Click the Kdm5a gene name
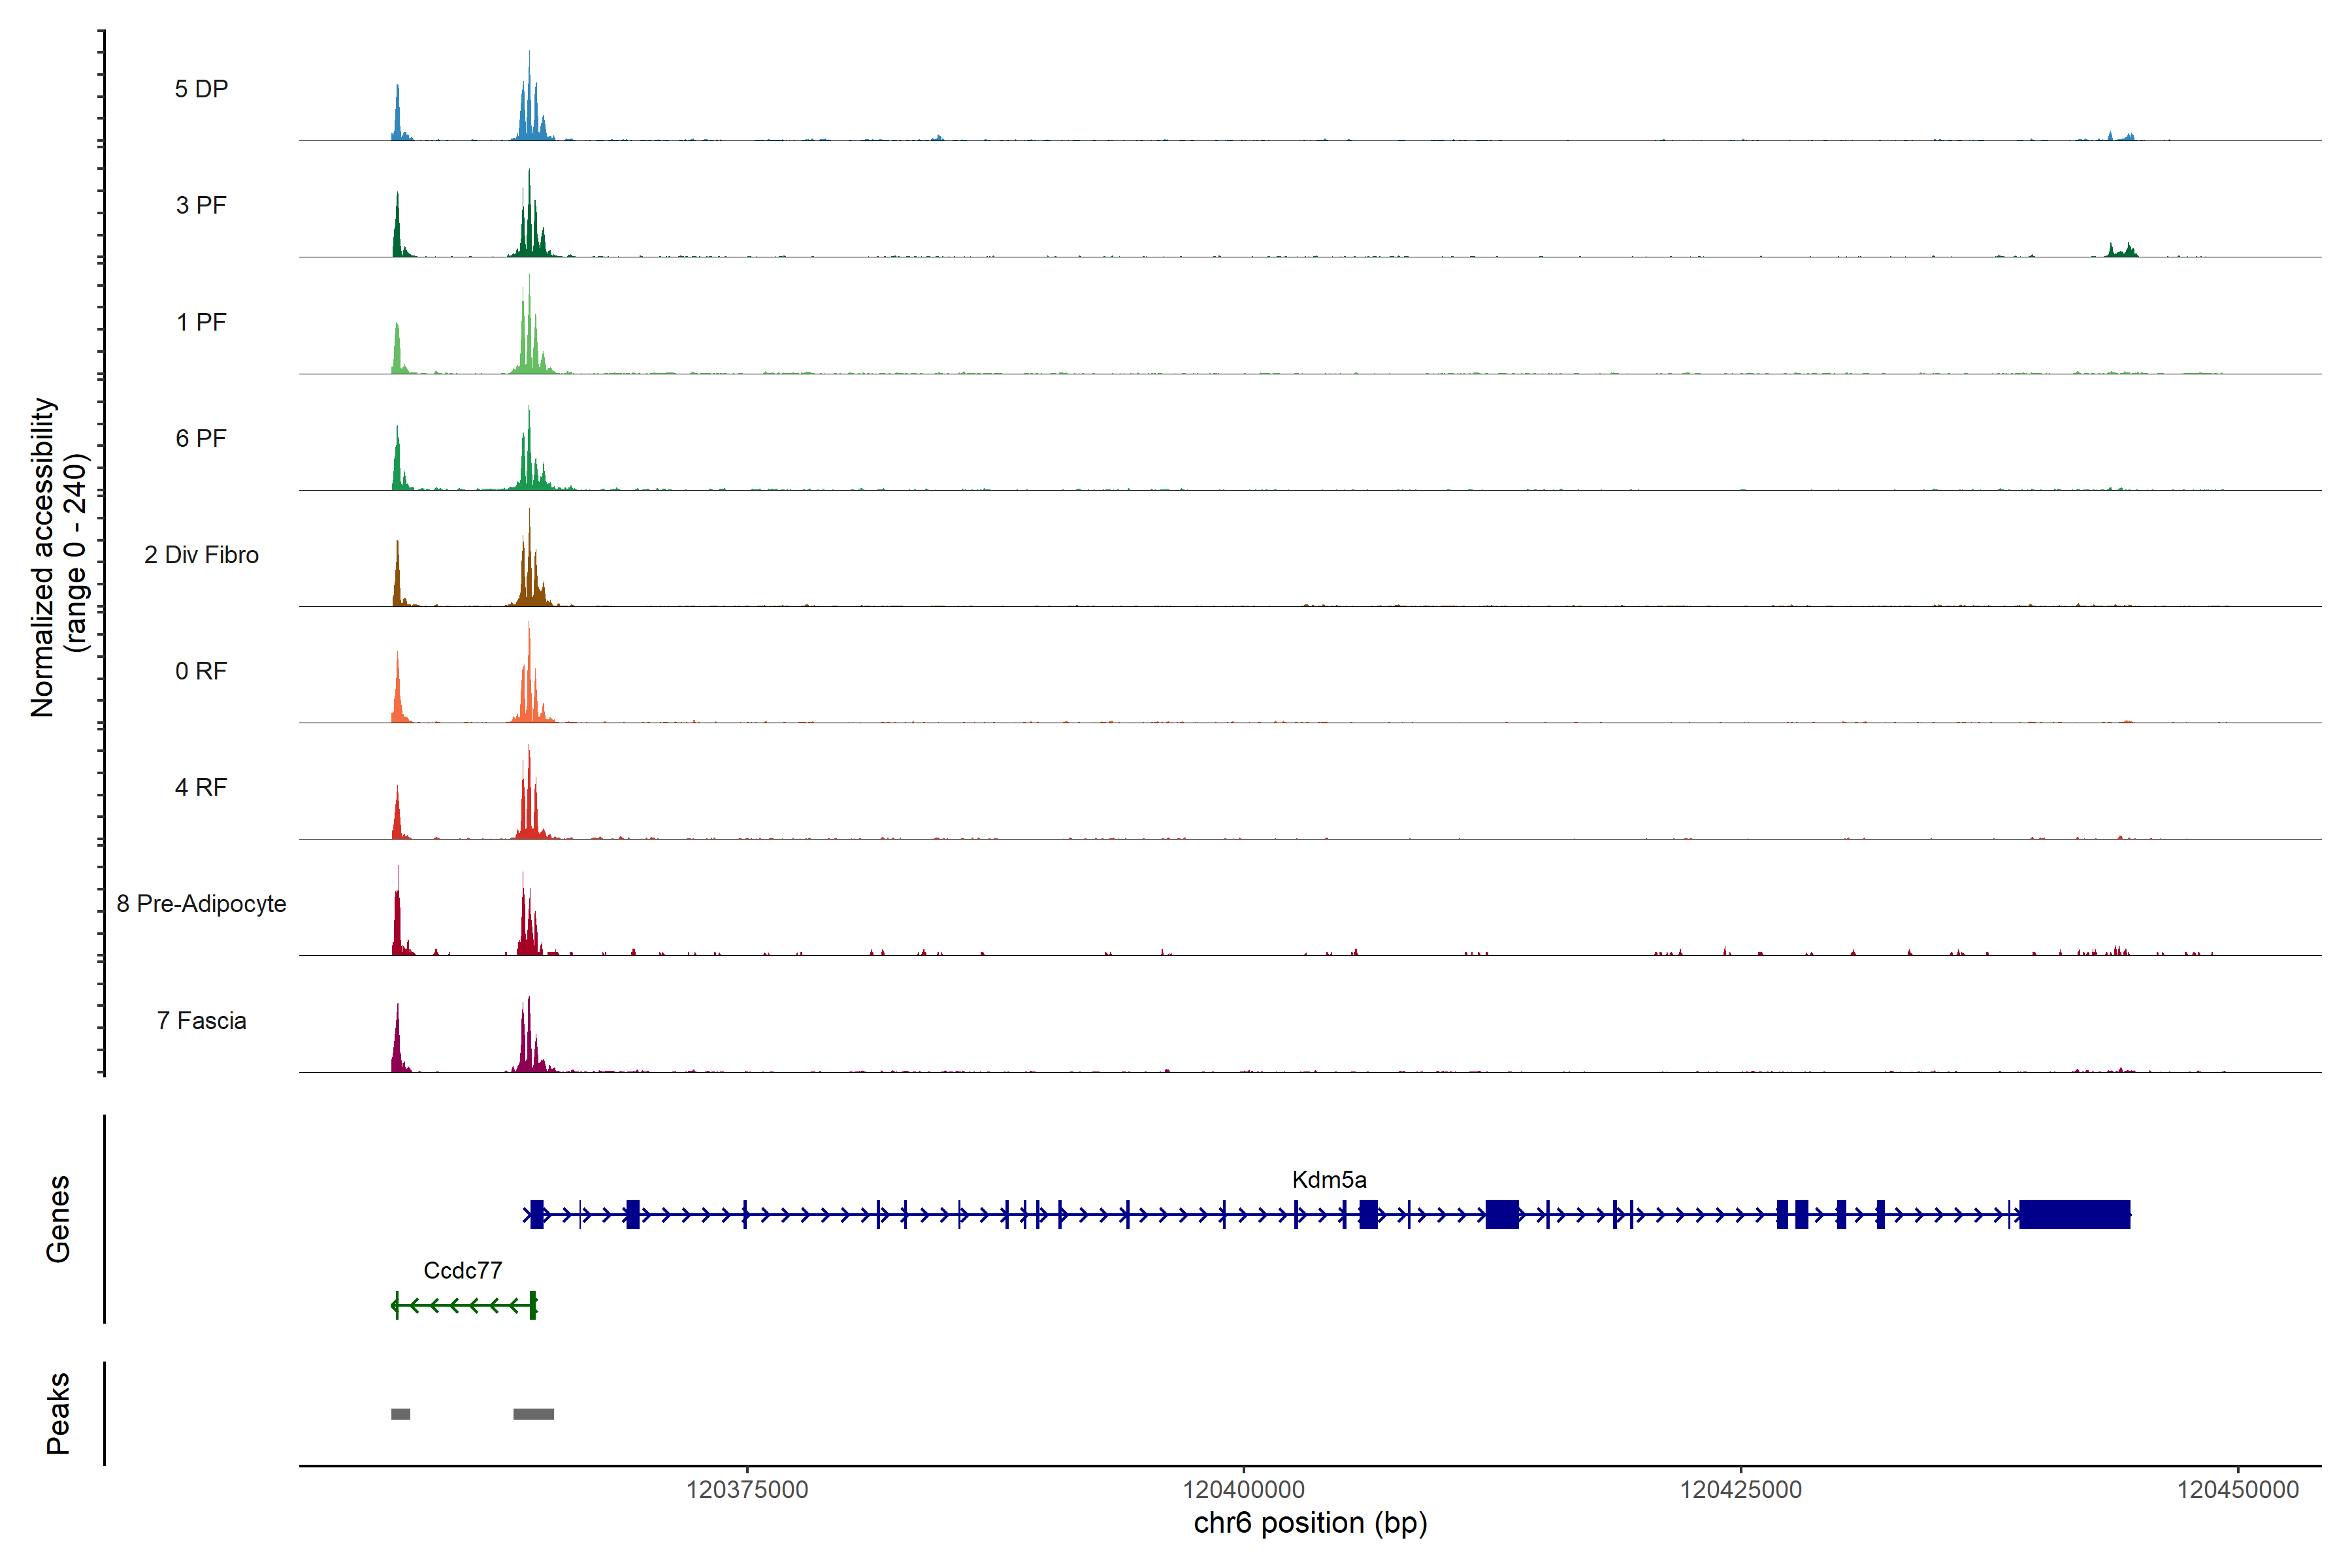2352x1568 pixels. pos(1329,1180)
